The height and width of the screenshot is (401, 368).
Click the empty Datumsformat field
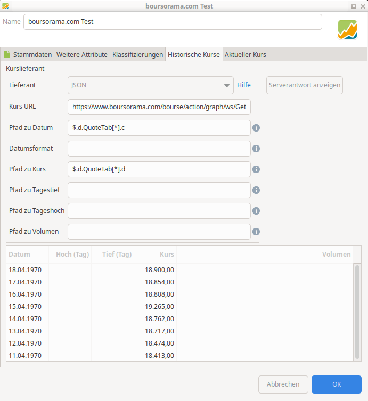click(159, 149)
